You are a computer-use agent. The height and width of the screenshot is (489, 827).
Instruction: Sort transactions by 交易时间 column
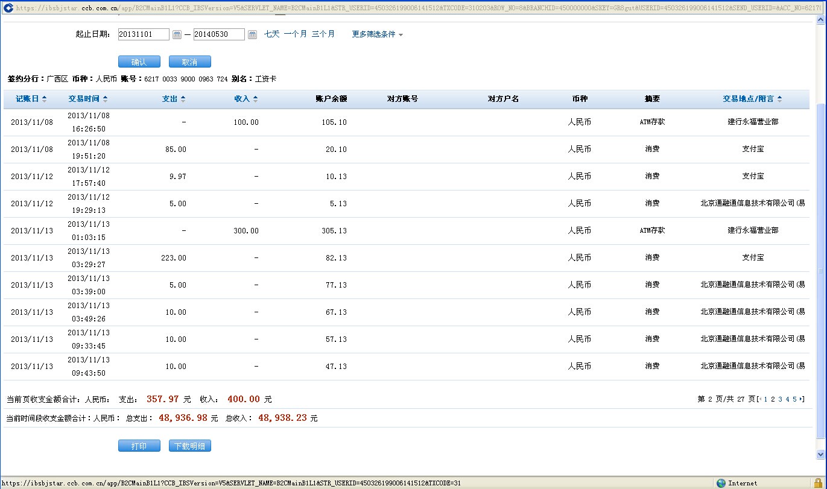click(x=87, y=99)
